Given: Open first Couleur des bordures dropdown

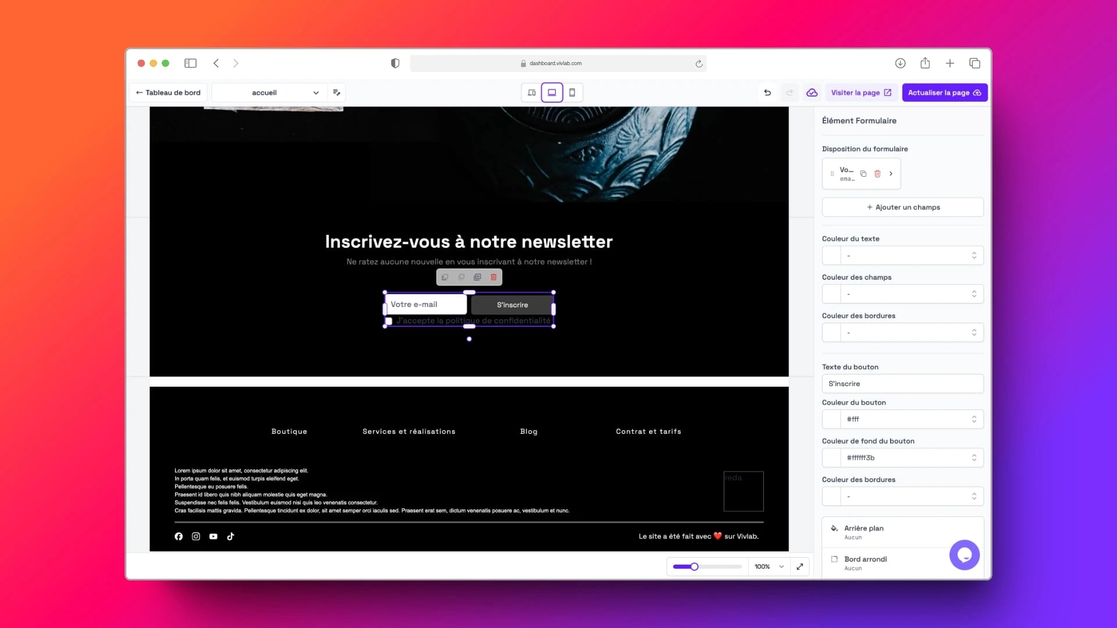Looking at the screenshot, I should [x=912, y=333].
